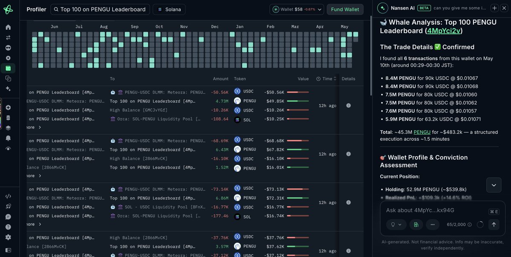Expand 'more' under the 1.52M PENGU row
The image size is (511, 257).
[x=34, y=176]
